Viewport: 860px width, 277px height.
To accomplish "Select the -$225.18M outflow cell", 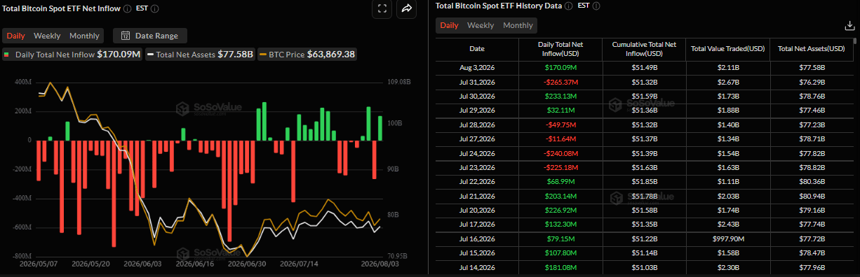I will [x=560, y=167].
